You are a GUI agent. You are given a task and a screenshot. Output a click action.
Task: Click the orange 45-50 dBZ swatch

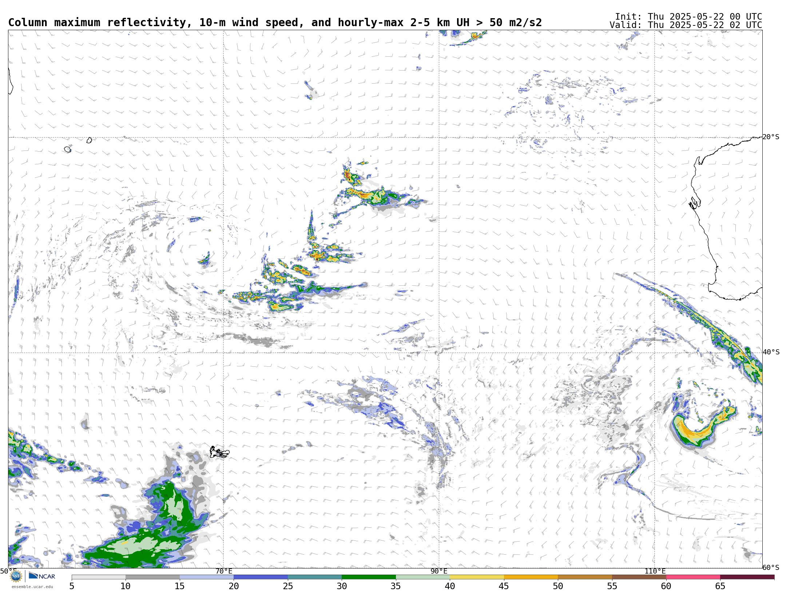point(531,577)
